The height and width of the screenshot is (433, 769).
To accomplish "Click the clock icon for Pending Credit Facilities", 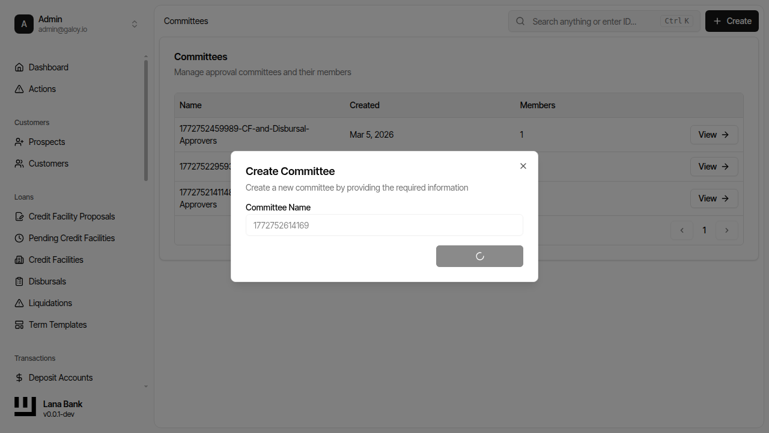I will (x=19, y=238).
